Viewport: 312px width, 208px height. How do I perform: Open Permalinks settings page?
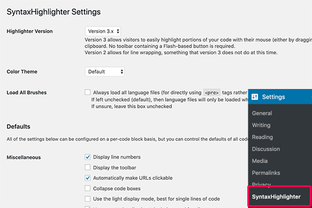coord(266,173)
